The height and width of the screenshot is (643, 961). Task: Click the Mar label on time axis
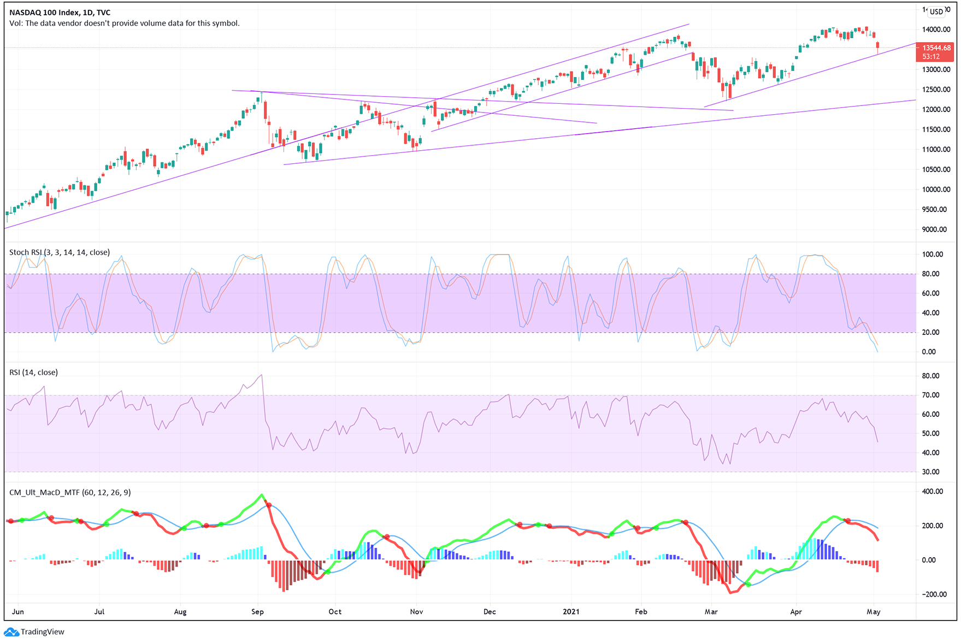click(711, 612)
